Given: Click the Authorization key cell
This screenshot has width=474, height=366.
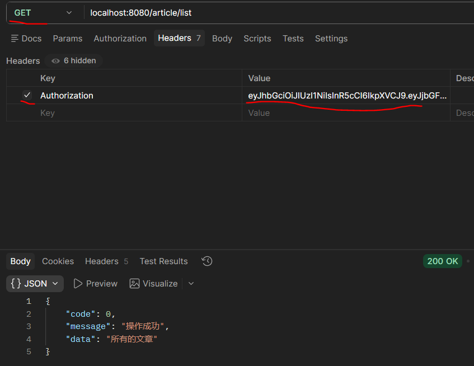Looking at the screenshot, I should (x=140, y=96).
